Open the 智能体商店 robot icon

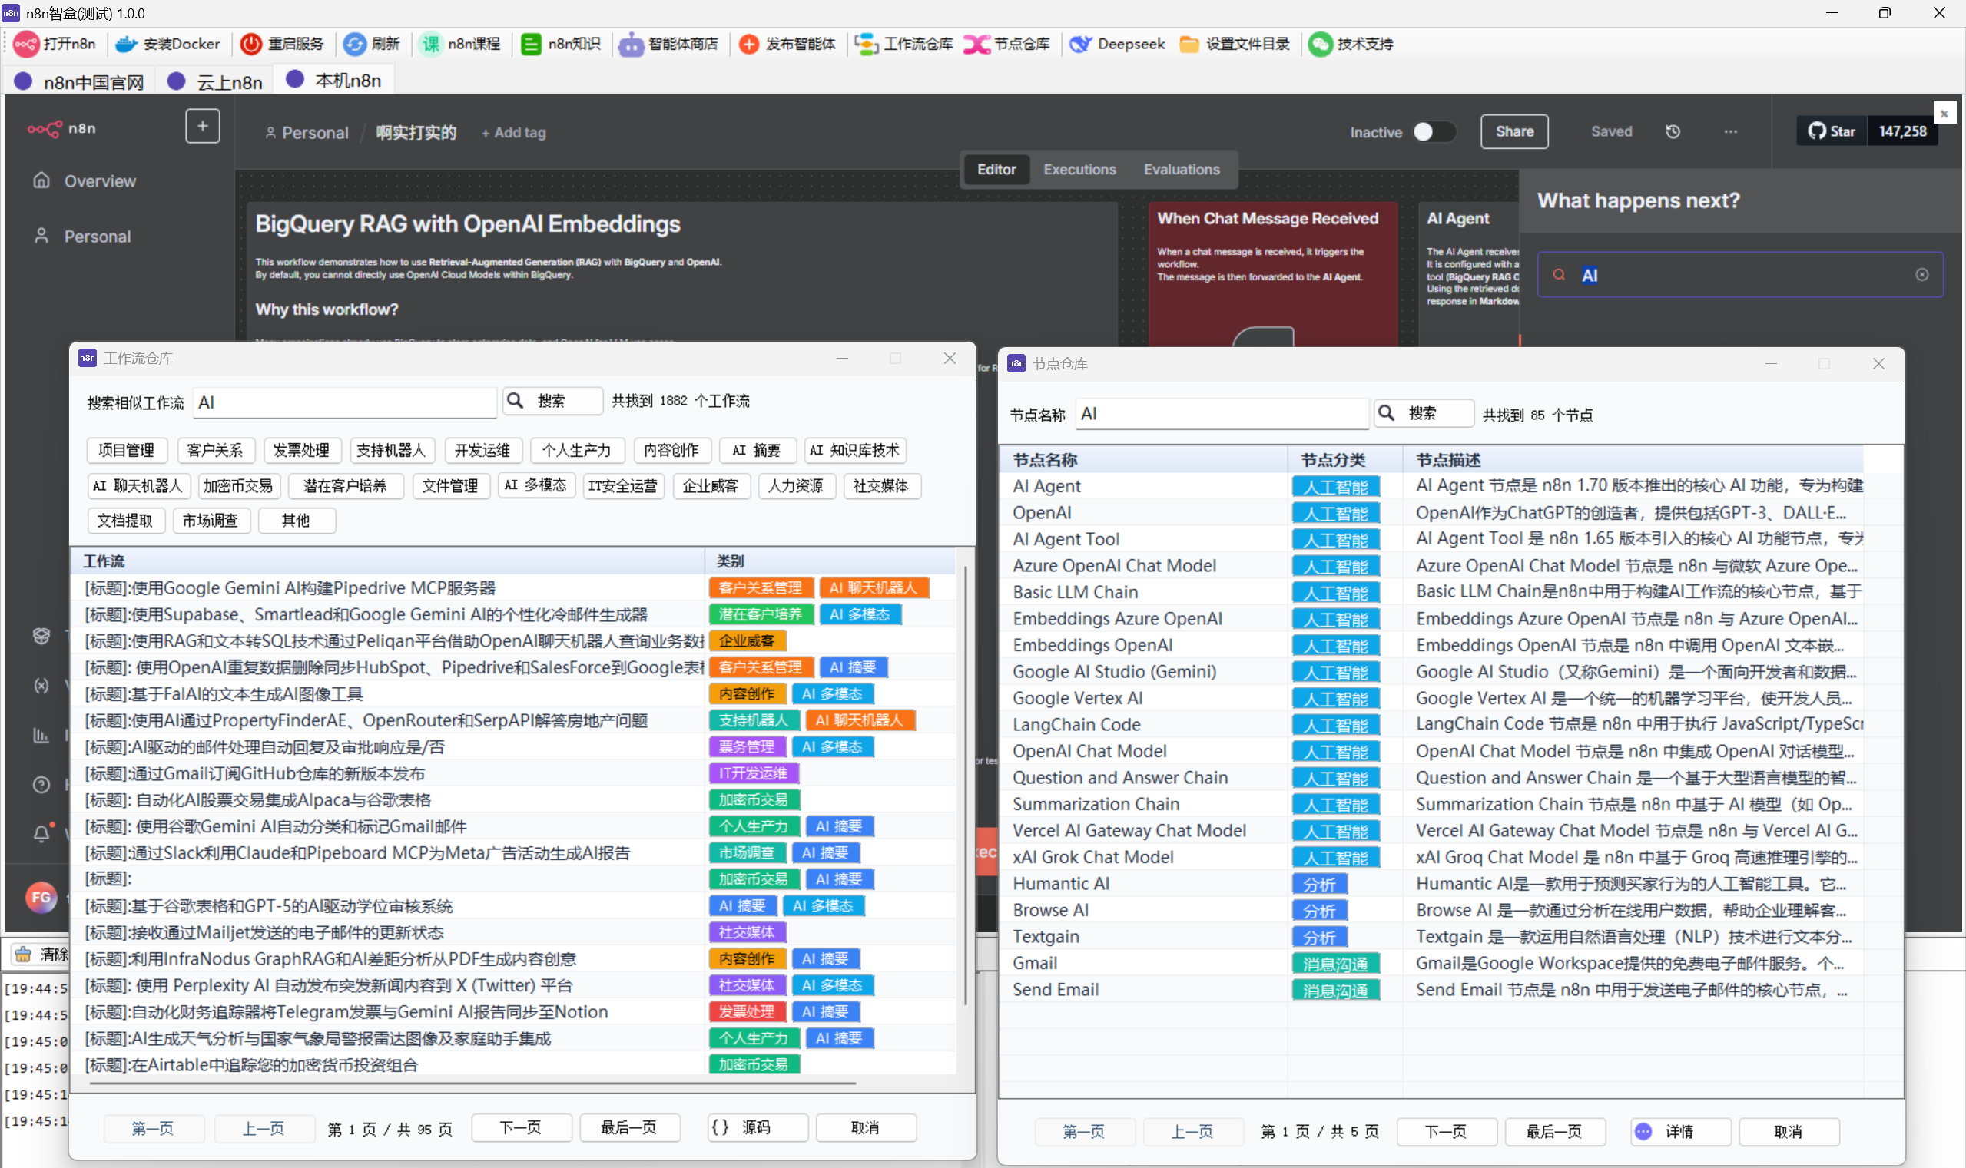point(631,44)
